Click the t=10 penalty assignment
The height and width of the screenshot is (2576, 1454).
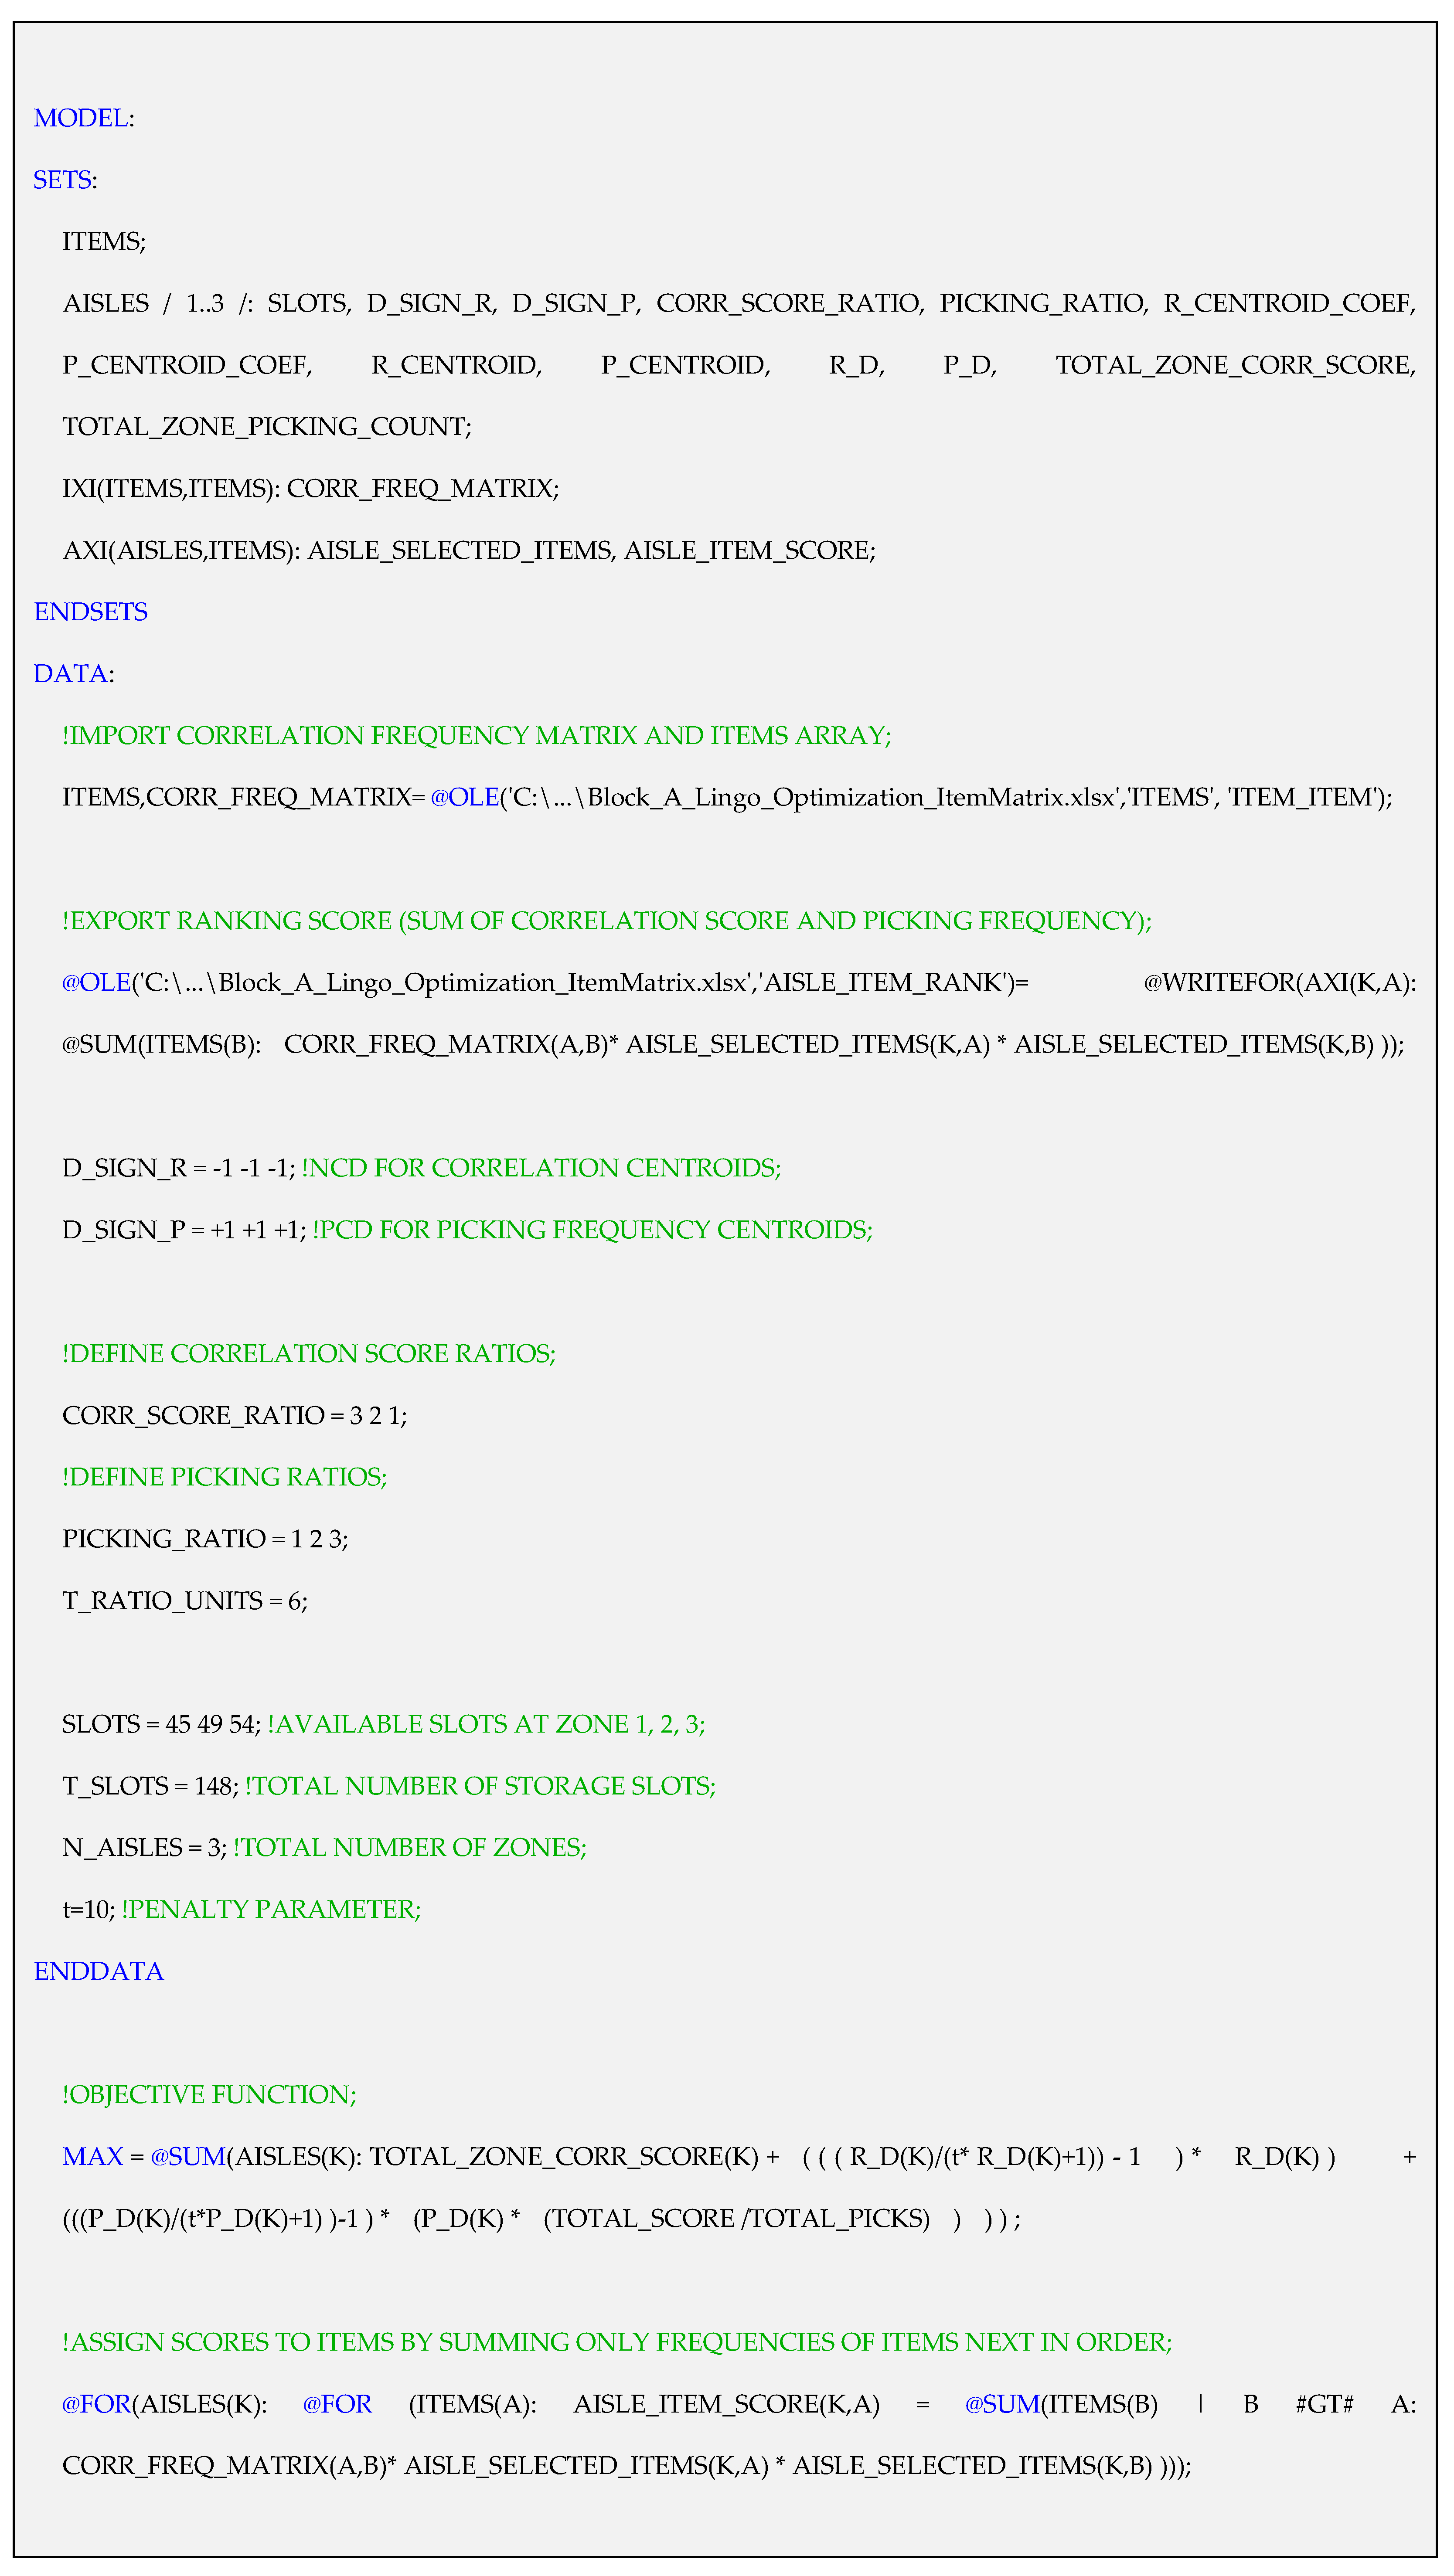click(89, 1910)
